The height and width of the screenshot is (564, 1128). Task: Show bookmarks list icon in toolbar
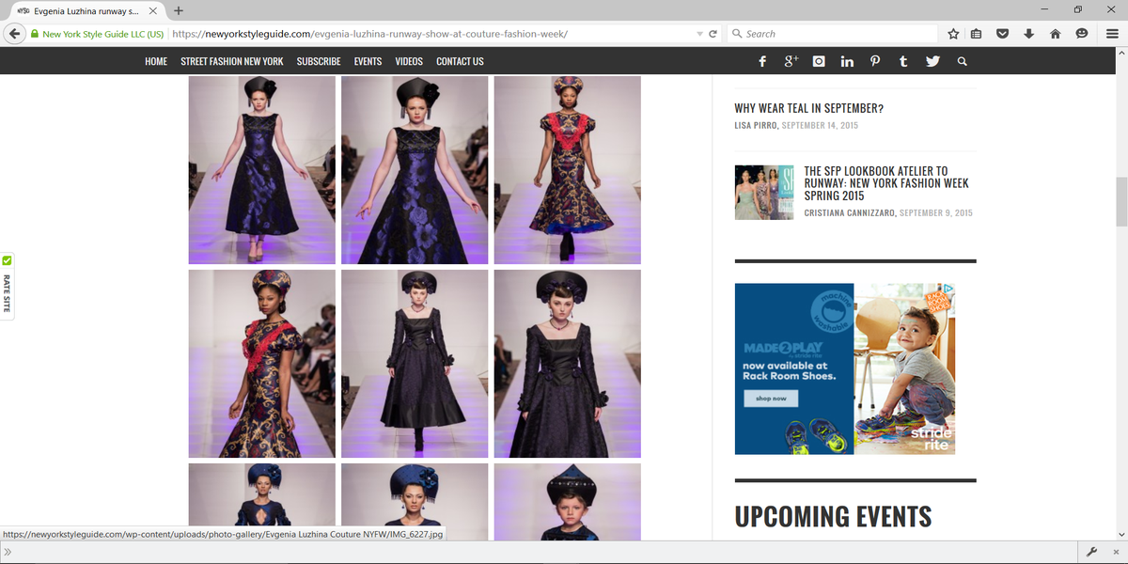[x=977, y=34]
